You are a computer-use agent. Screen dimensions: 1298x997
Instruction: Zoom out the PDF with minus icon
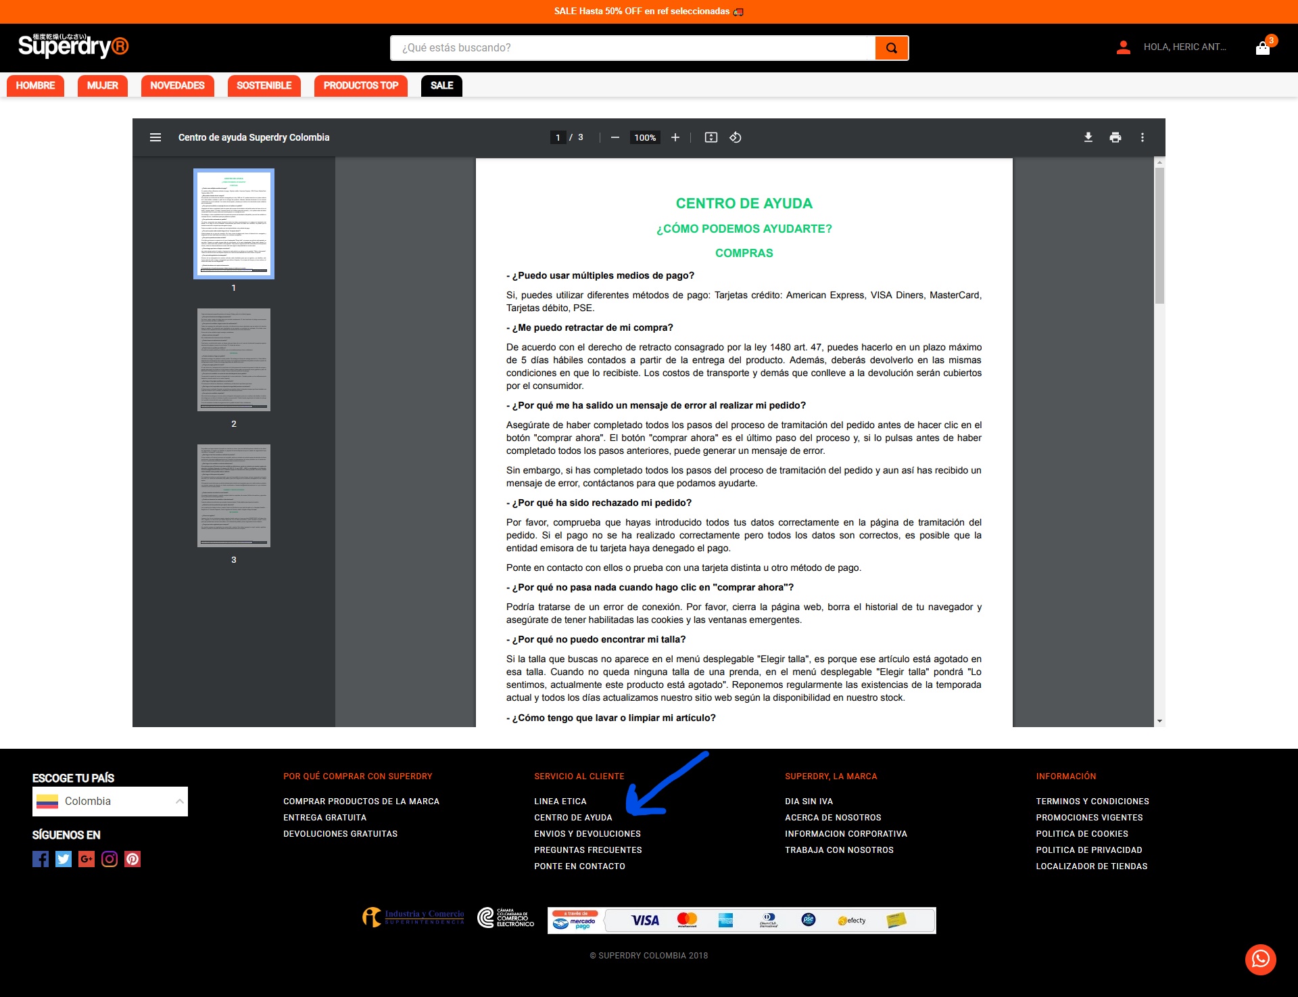click(615, 137)
